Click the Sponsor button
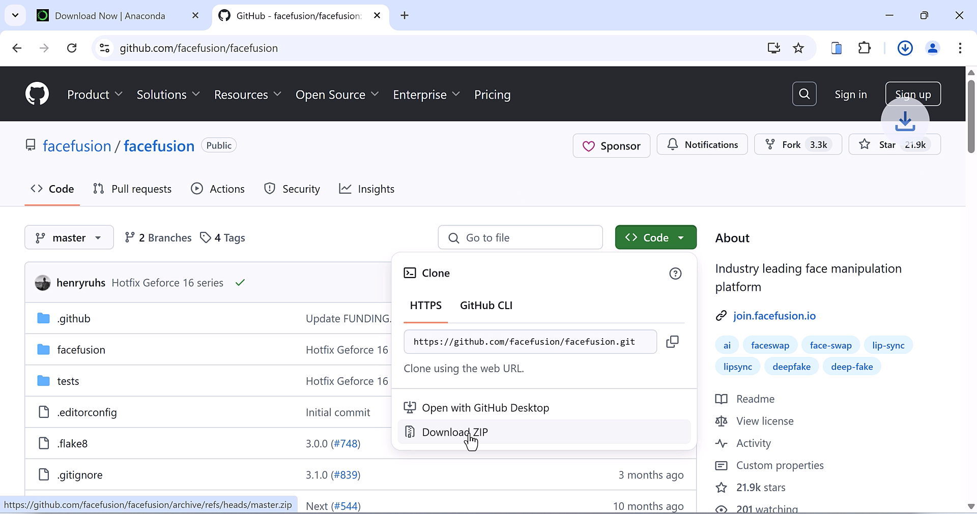This screenshot has height=514, width=977. tap(611, 146)
